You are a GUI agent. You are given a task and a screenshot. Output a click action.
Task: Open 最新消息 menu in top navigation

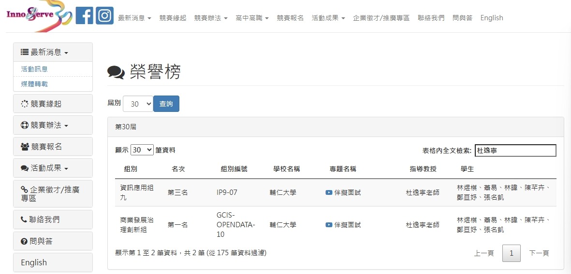(x=134, y=18)
